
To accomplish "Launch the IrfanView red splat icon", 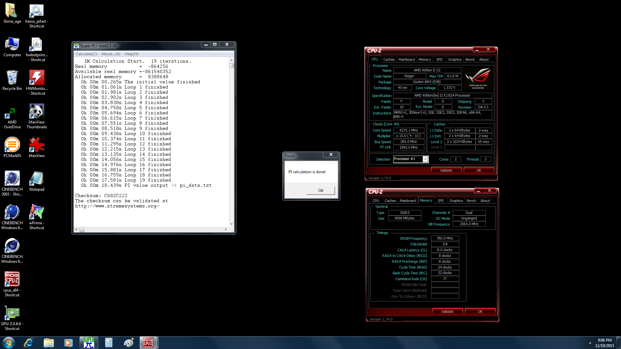I will tap(37, 148).
